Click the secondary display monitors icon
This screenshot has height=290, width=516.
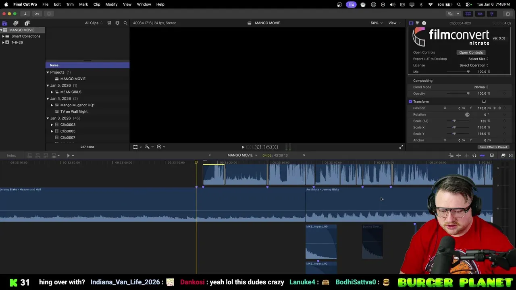tap(450, 14)
